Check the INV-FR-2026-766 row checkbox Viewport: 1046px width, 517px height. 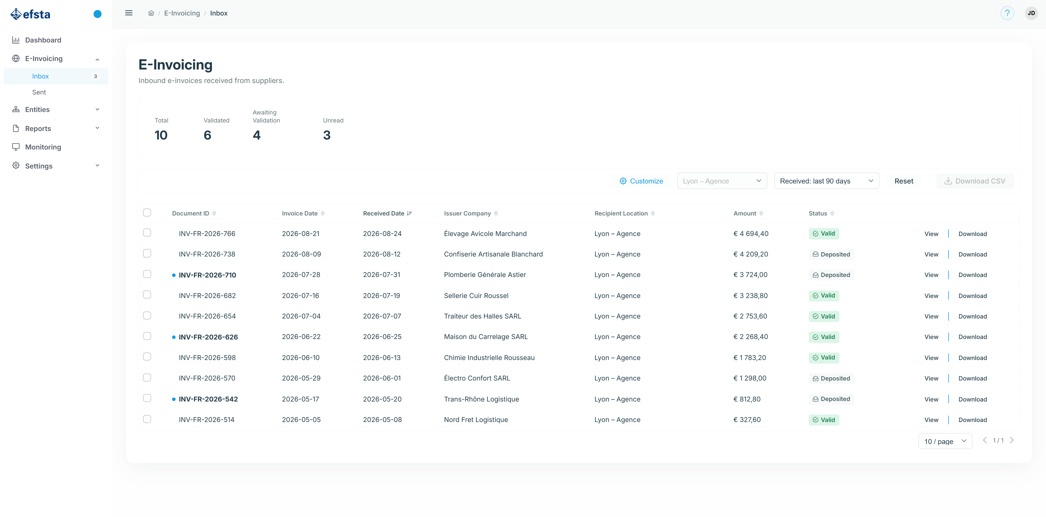tap(147, 232)
